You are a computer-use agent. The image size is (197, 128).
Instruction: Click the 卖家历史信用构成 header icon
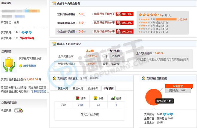click(143, 78)
